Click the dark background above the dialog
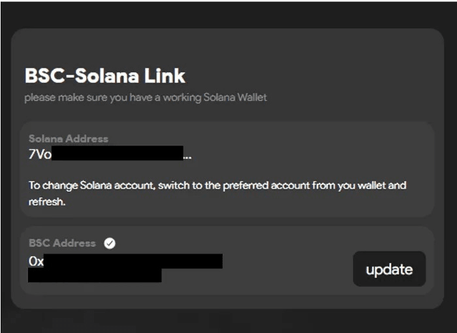Screen dimensions: 457x333 pyautogui.click(x=228, y=13)
